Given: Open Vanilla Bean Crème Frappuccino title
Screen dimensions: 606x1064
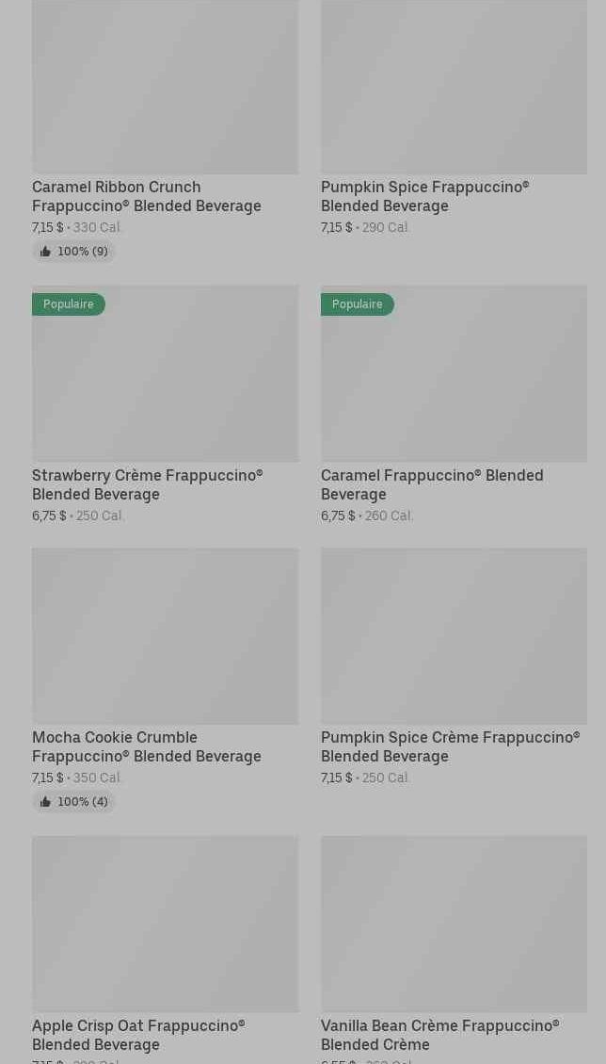Looking at the screenshot, I should [x=439, y=1035].
